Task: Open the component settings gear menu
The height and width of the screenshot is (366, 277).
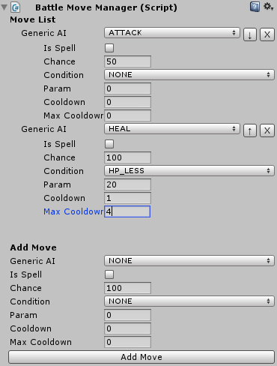Action: [268, 7]
